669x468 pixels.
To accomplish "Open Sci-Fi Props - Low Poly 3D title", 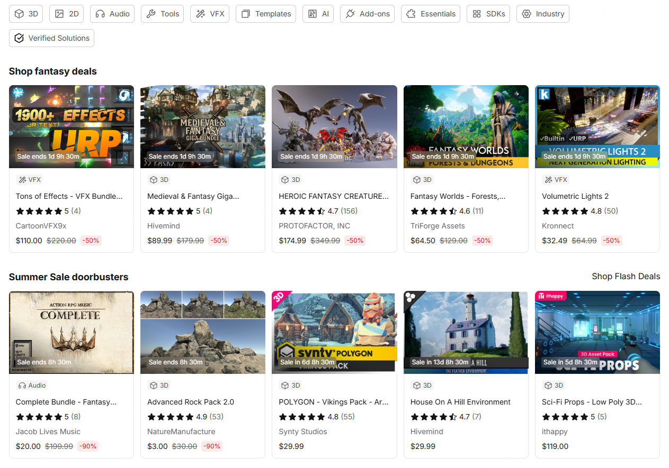I will point(592,402).
